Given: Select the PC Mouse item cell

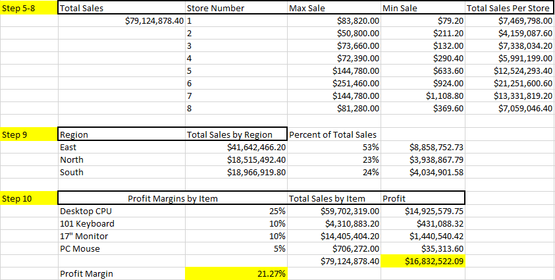Looking at the screenshot, I should 122,248.
